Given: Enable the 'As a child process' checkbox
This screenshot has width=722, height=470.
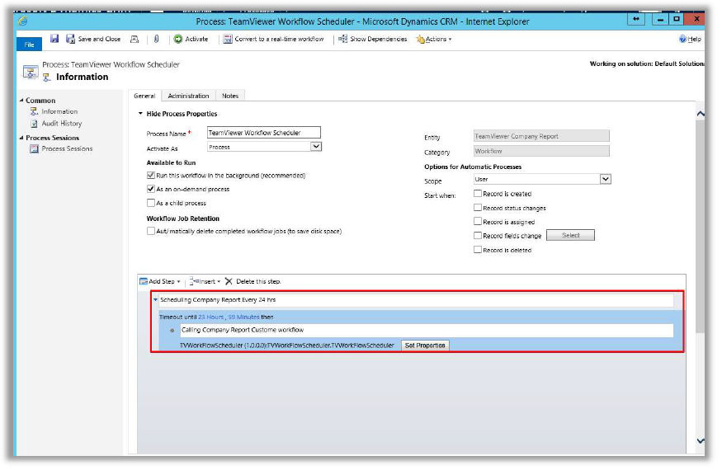Looking at the screenshot, I should click(x=150, y=203).
